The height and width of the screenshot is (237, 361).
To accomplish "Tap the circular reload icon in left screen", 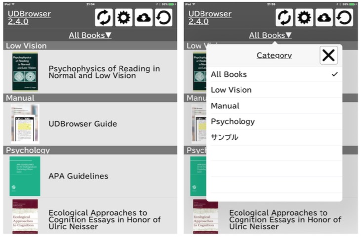I will coord(163,17).
